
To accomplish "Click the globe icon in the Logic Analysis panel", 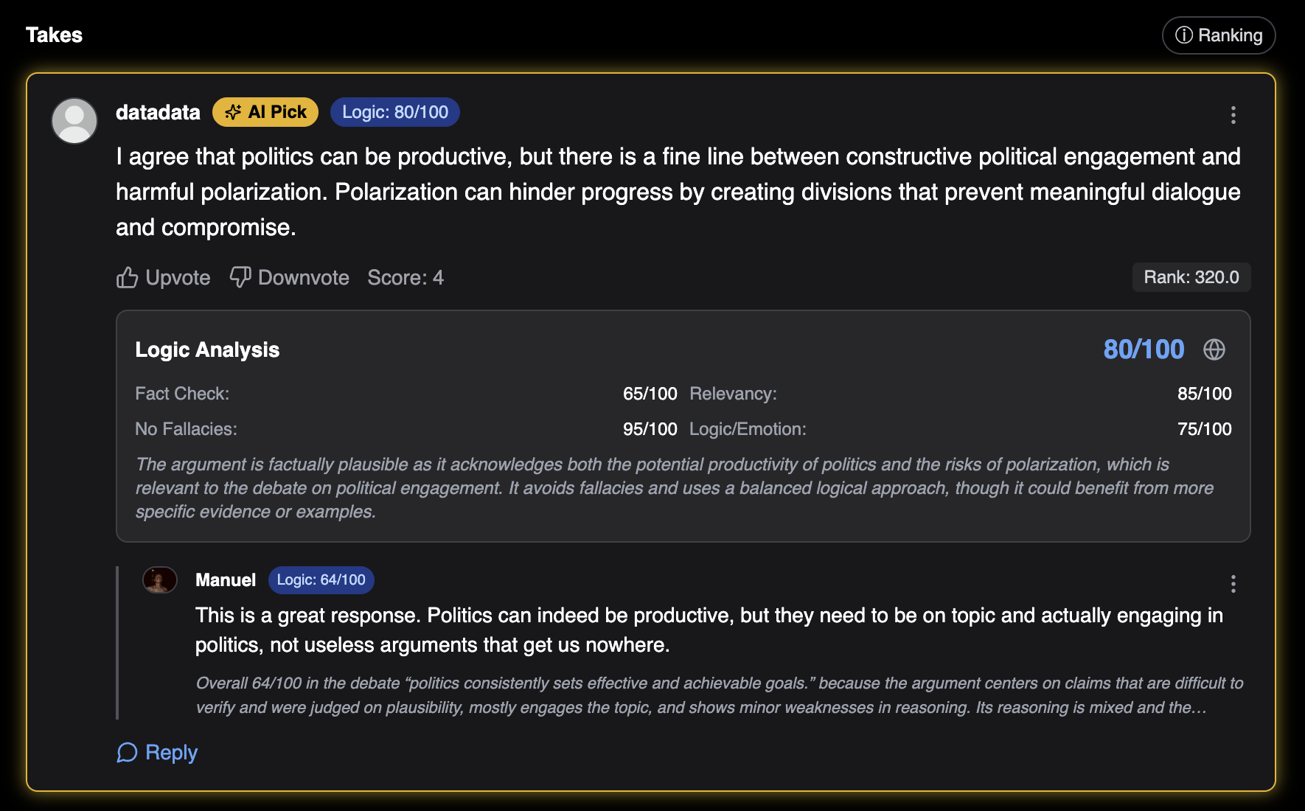I will point(1214,350).
